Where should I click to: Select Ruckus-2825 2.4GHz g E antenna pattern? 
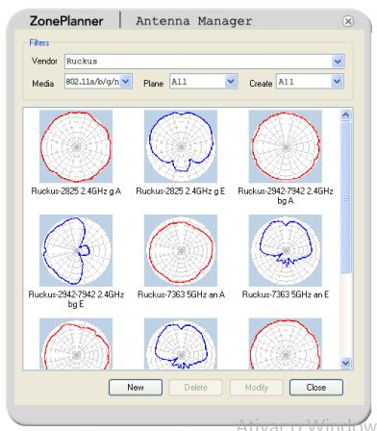181,146
